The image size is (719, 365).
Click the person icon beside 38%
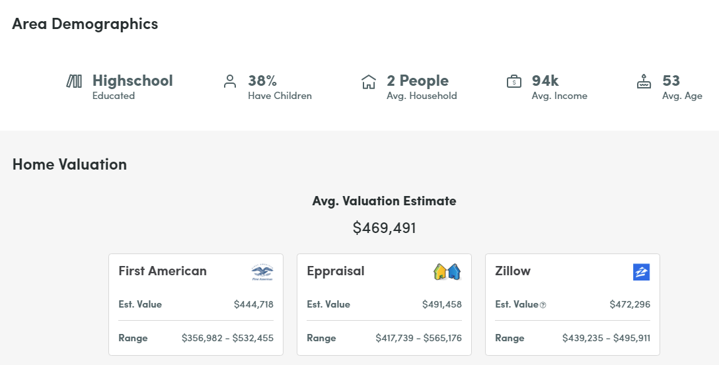[x=230, y=82]
